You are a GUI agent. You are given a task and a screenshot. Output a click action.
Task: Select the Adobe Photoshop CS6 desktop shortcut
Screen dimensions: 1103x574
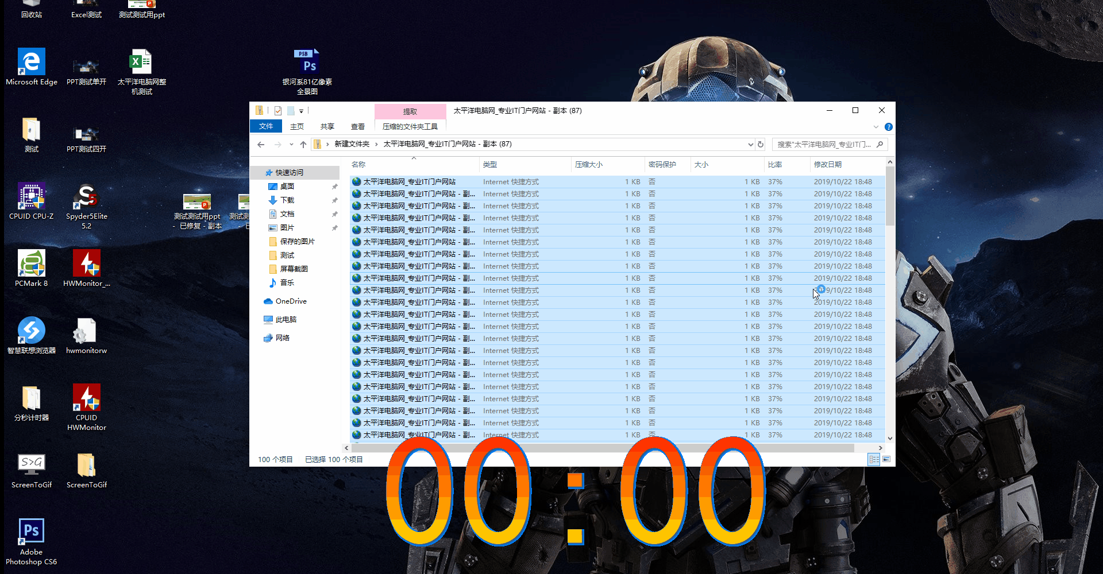(32, 541)
